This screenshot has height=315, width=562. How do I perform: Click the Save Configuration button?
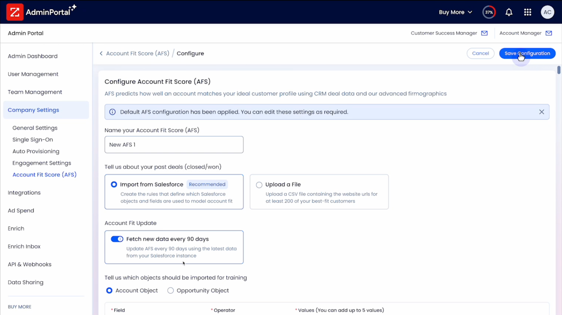pyautogui.click(x=527, y=53)
